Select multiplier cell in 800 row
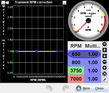109x93 pixels. coord(93,62)
